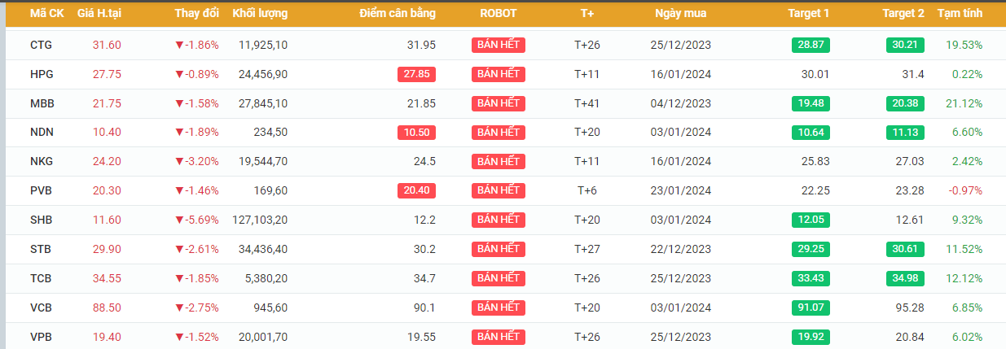Click the red 10.50 balance badge for NDN

[x=416, y=133]
